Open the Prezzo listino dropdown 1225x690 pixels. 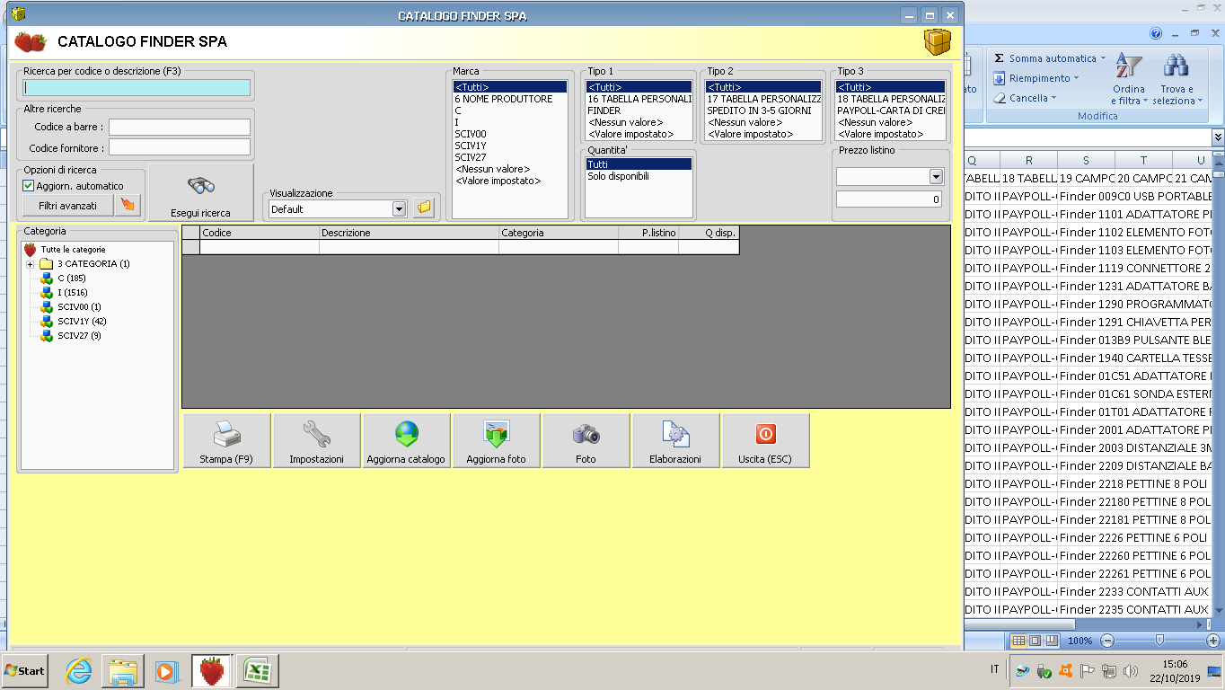click(x=936, y=177)
